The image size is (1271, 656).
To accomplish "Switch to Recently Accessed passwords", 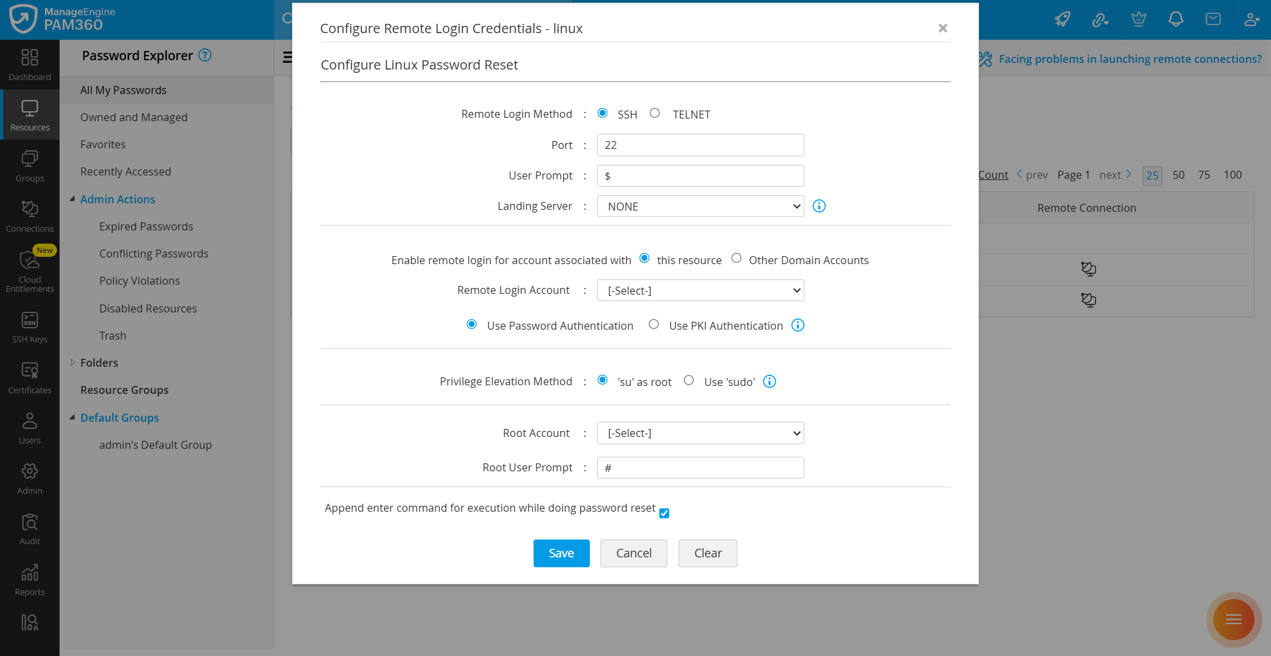I will pos(125,171).
